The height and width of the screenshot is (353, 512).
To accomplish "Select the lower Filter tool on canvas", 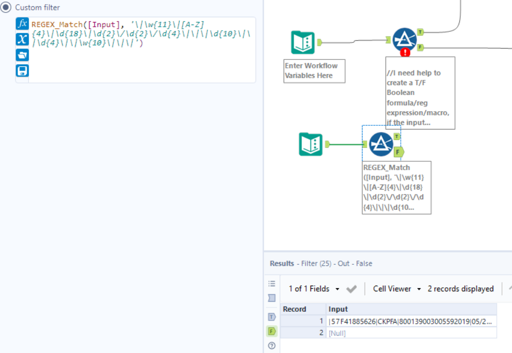I will [381, 144].
